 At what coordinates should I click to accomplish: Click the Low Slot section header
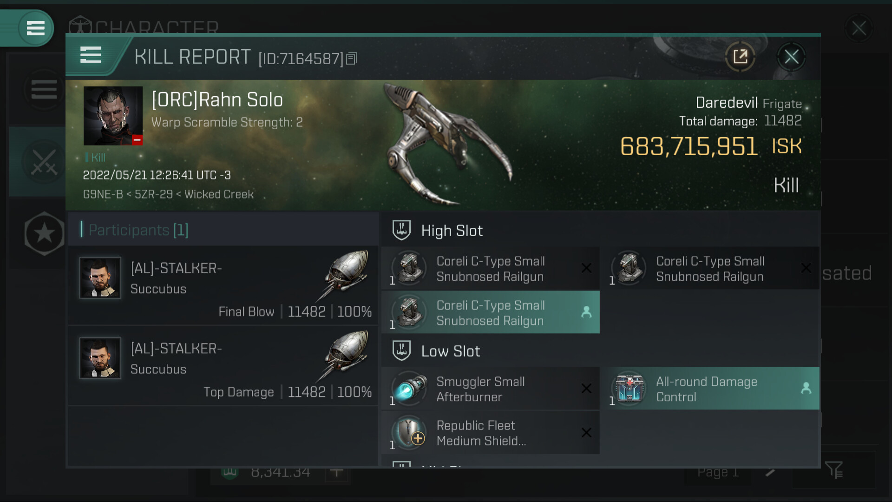pyautogui.click(x=450, y=351)
